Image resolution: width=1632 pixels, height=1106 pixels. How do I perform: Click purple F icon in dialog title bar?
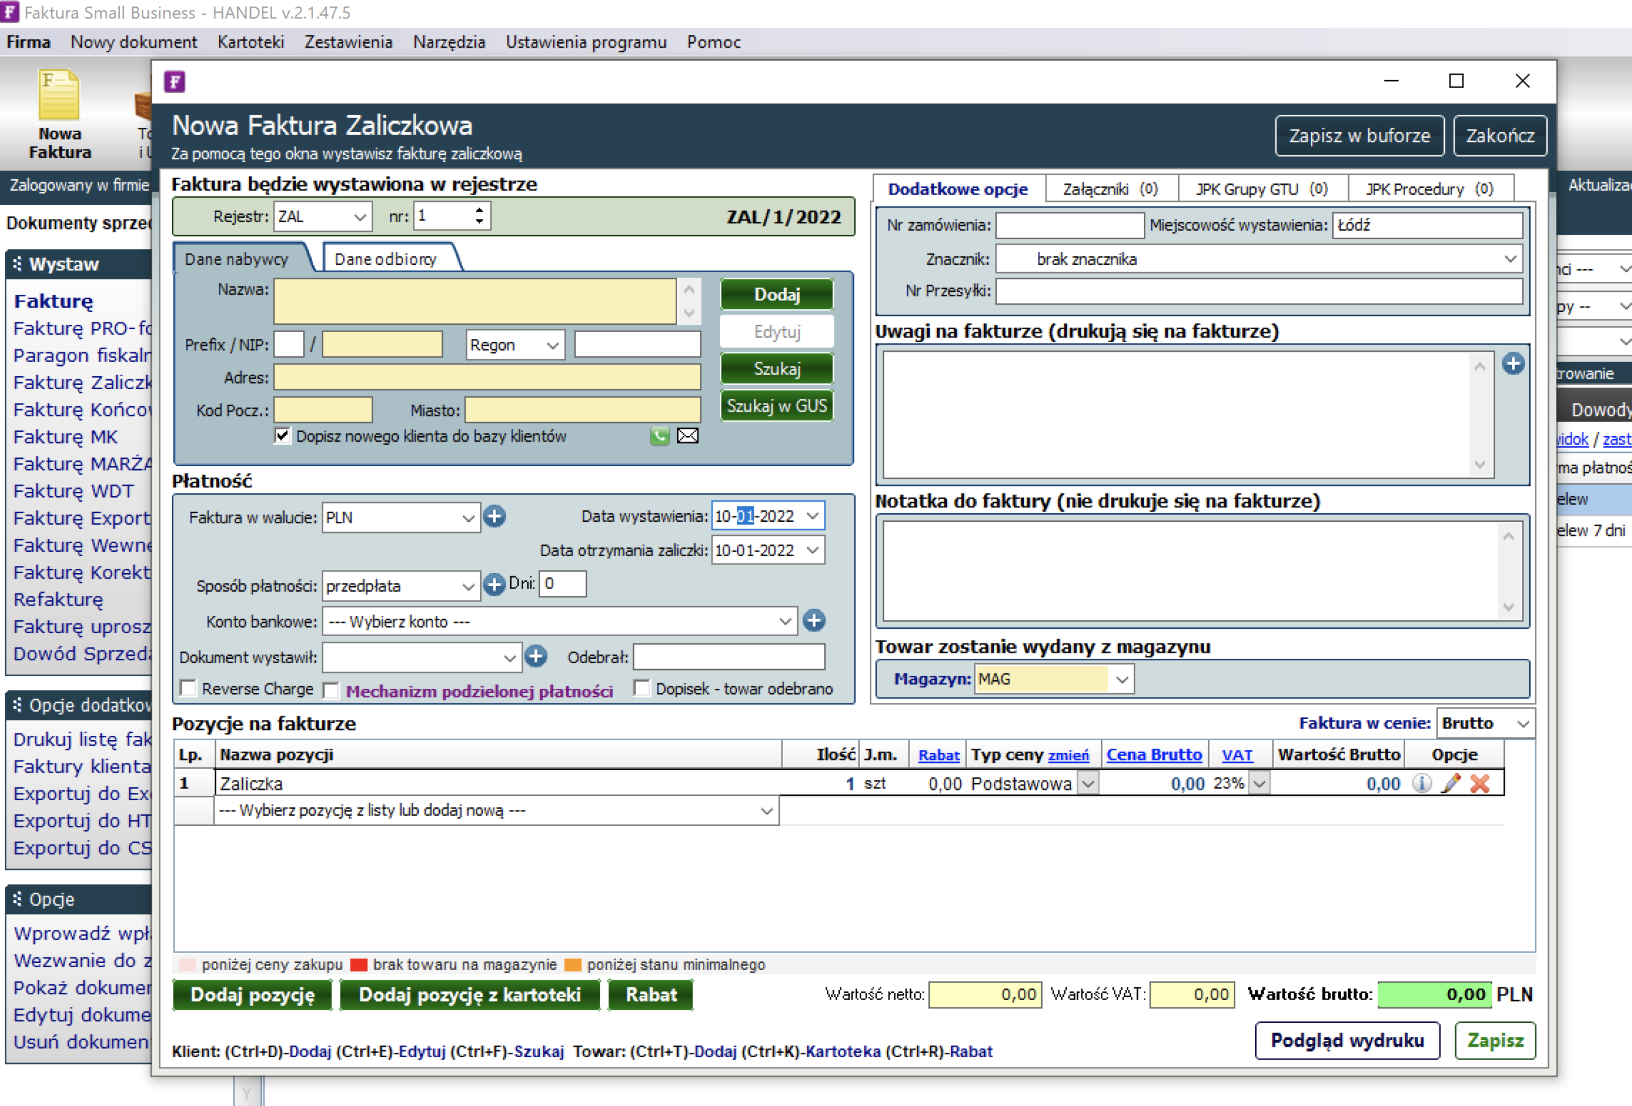pyautogui.click(x=175, y=81)
